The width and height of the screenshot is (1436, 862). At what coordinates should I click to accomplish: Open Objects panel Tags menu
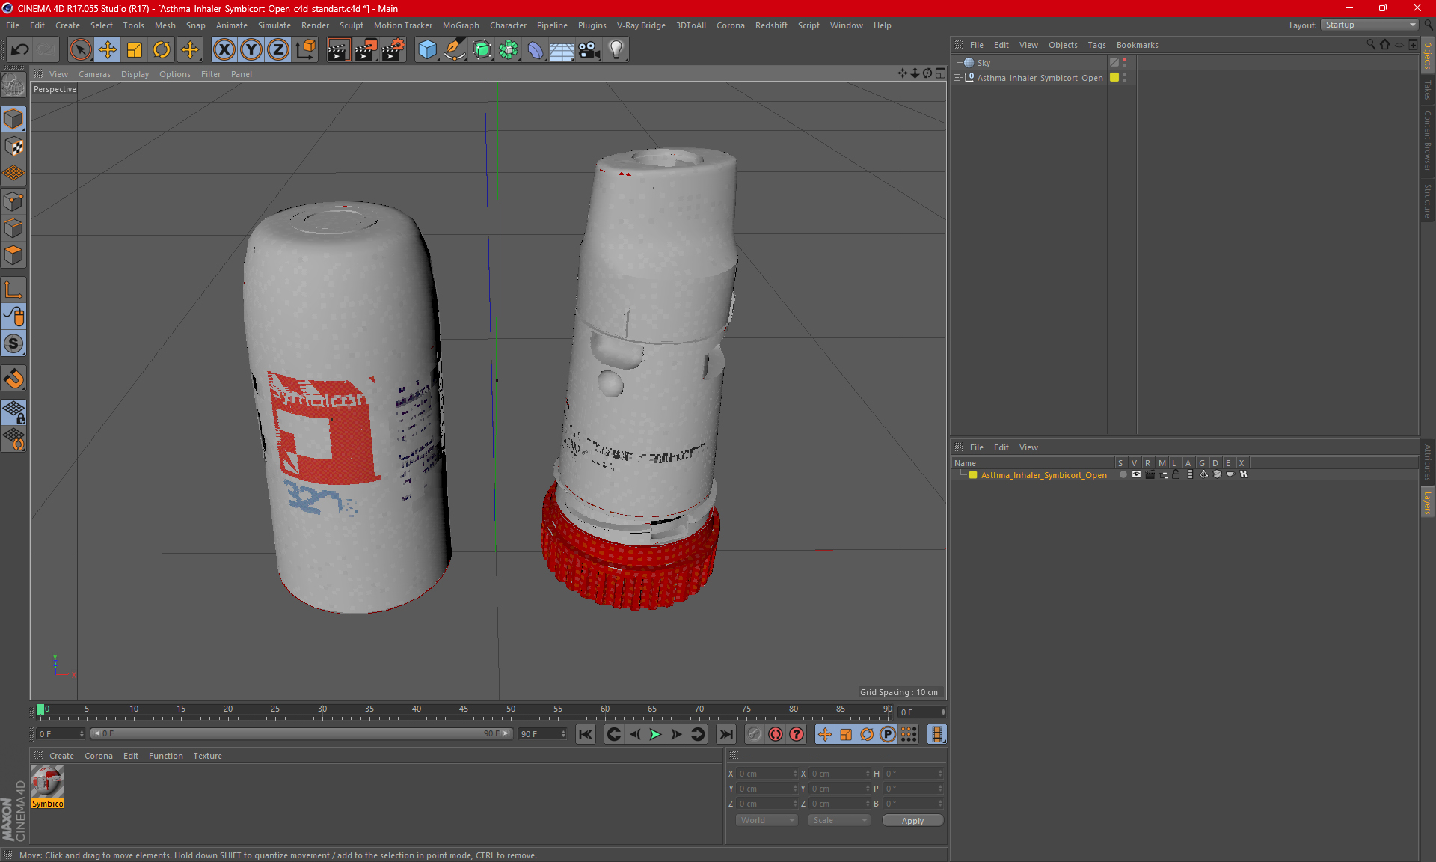1096,45
